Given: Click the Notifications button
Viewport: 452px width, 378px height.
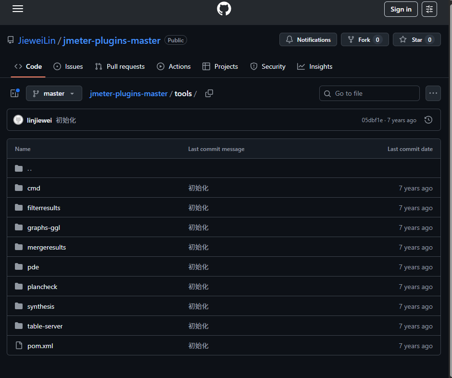Looking at the screenshot, I should coord(308,39).
